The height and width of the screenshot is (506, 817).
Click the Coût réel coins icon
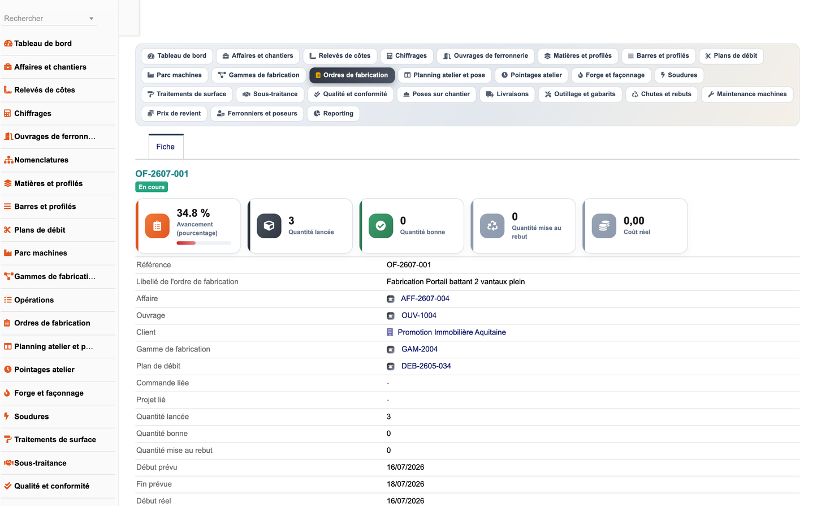pyautogui.click(x=604, y=226)
